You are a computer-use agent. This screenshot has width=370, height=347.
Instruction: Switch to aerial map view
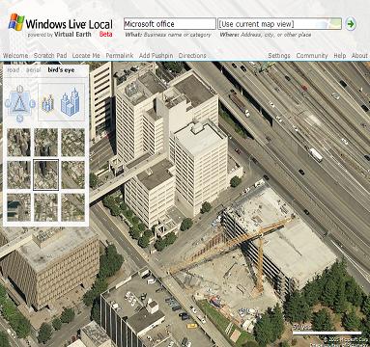34,69
